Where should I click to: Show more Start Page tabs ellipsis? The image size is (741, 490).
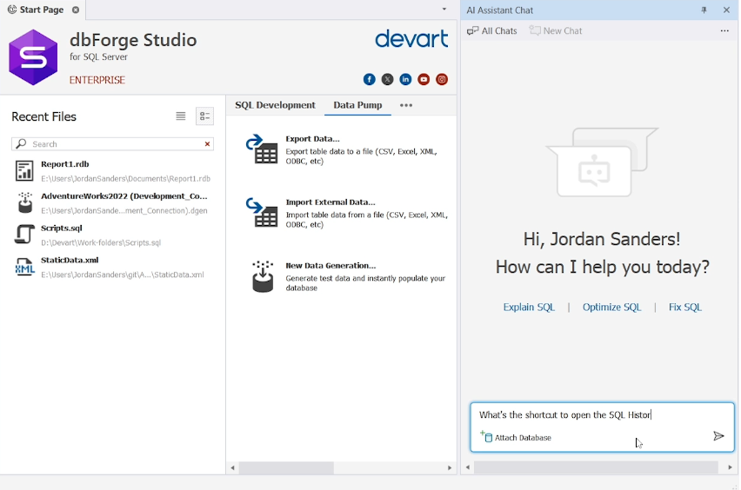[x=406, y=105]
